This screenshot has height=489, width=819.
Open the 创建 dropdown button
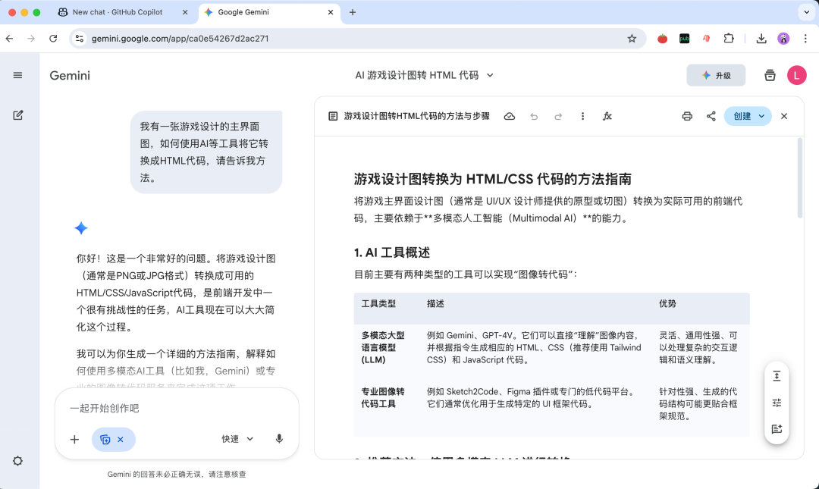click(748, 116)
